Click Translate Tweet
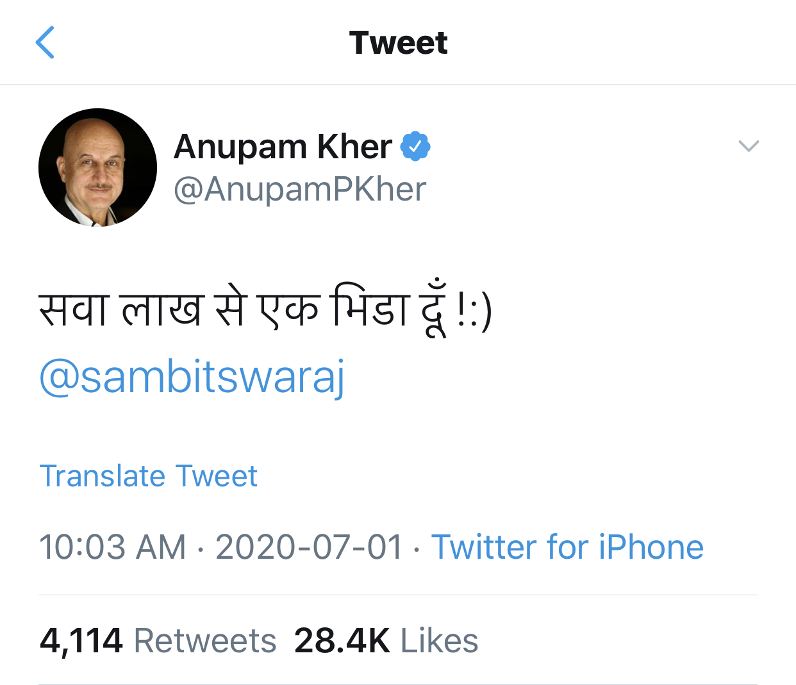 149,476
